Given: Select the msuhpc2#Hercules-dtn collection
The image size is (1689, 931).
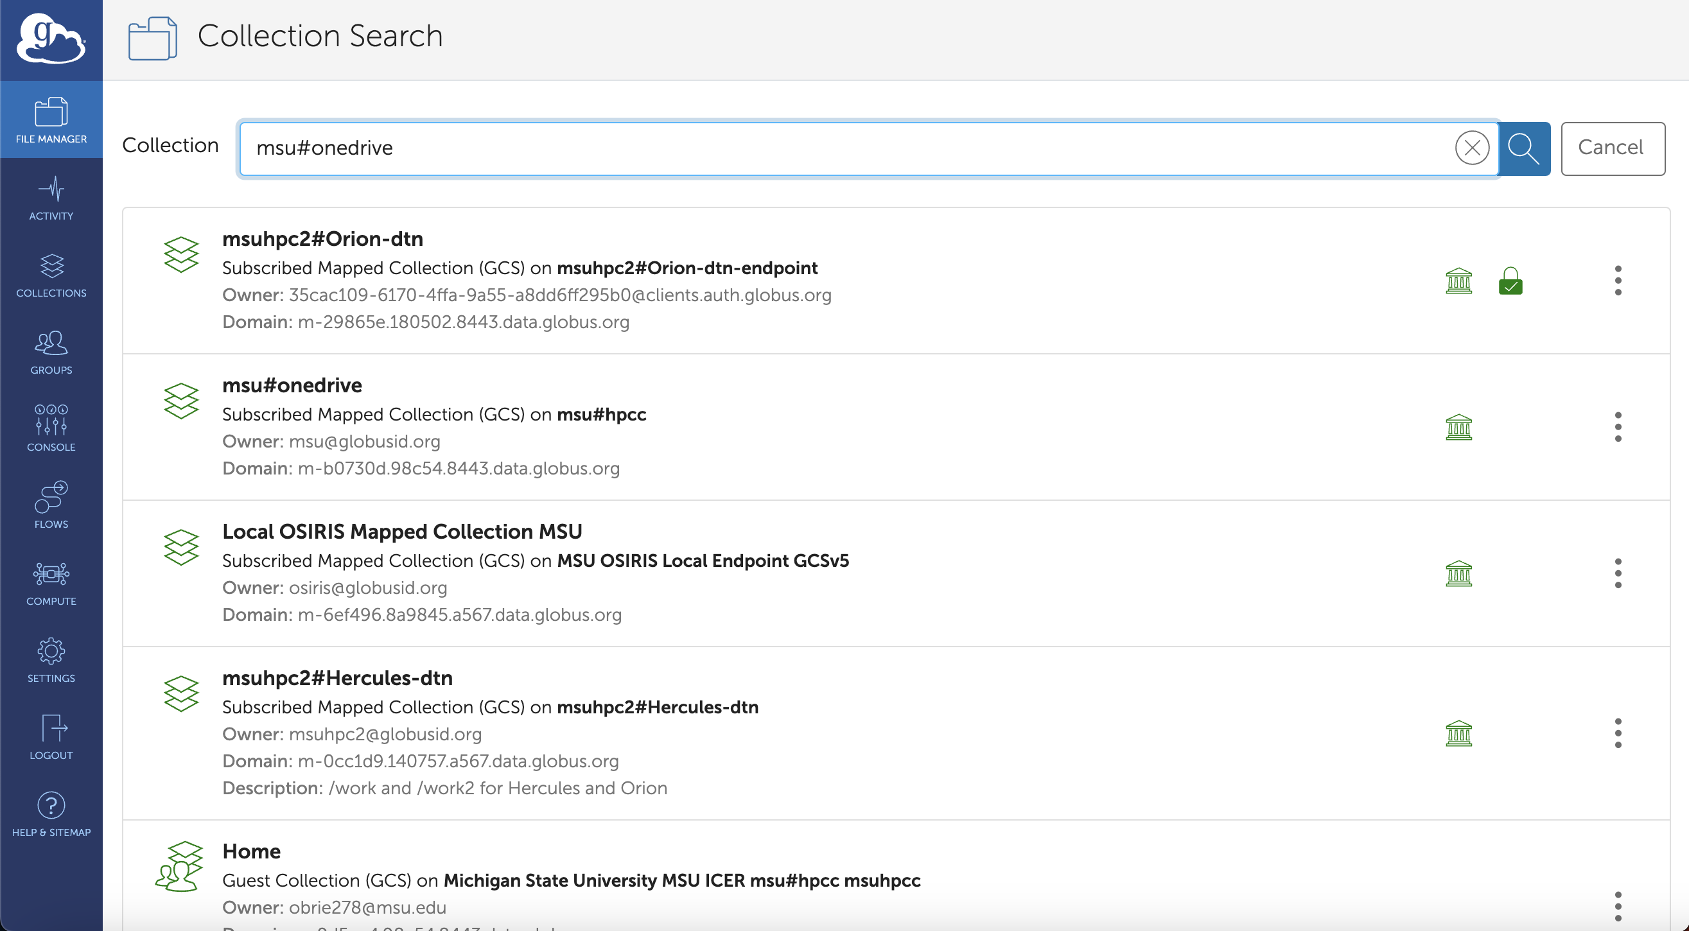Looking at the screenshot, I should tap(895, 733).
